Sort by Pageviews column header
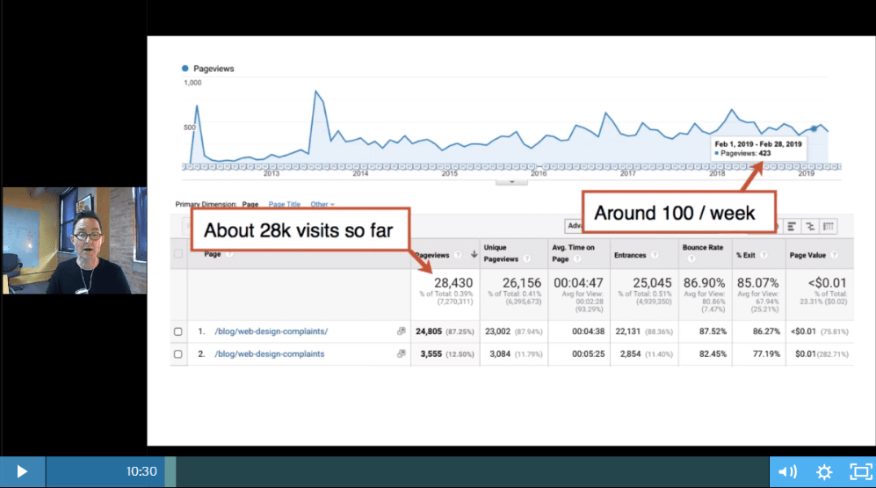 pos(432,255)
